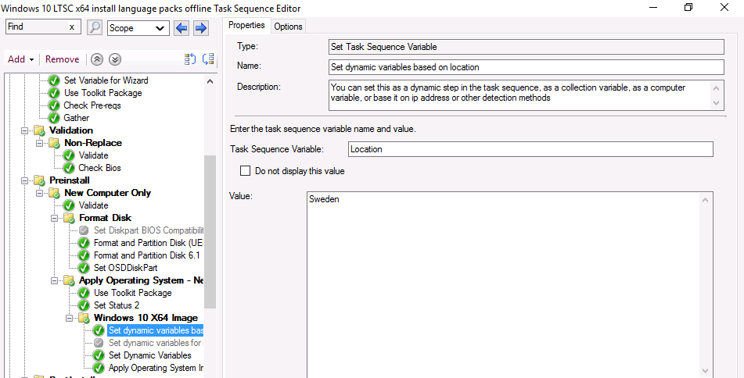Select the Set OSDDiskPart step
Image resolution: width=744 pixels, height=378 pixels.
pyautogui.click(x=125, y=268)
